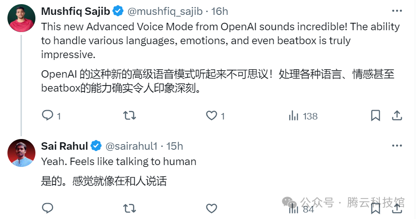The height and width of the screenshot is (219, 418).
Task: Retweet Sai Rahul's reply
Action: tap(129, 208)
